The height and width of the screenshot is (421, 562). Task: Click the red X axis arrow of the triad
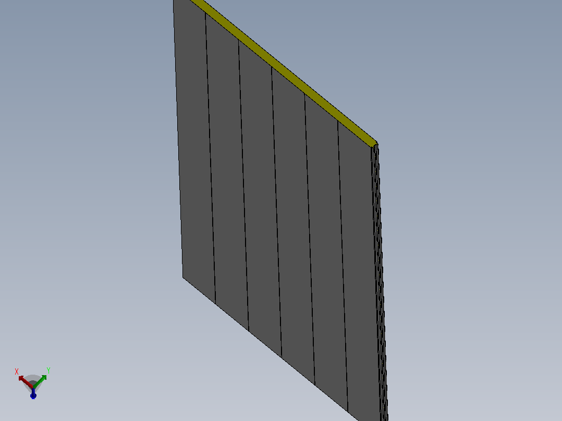25,381
